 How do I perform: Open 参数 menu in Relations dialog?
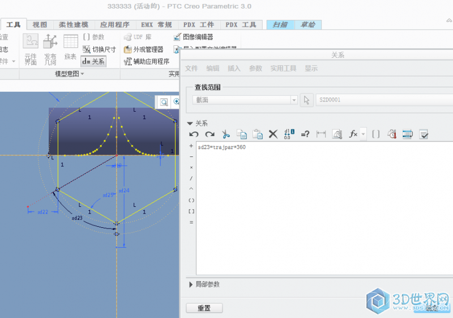pyautogui.click(x=255, y=69)
